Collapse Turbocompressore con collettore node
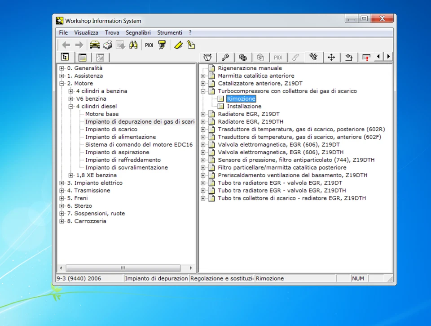The width and height of the screenshot is (431, 326). coord(203,91)
